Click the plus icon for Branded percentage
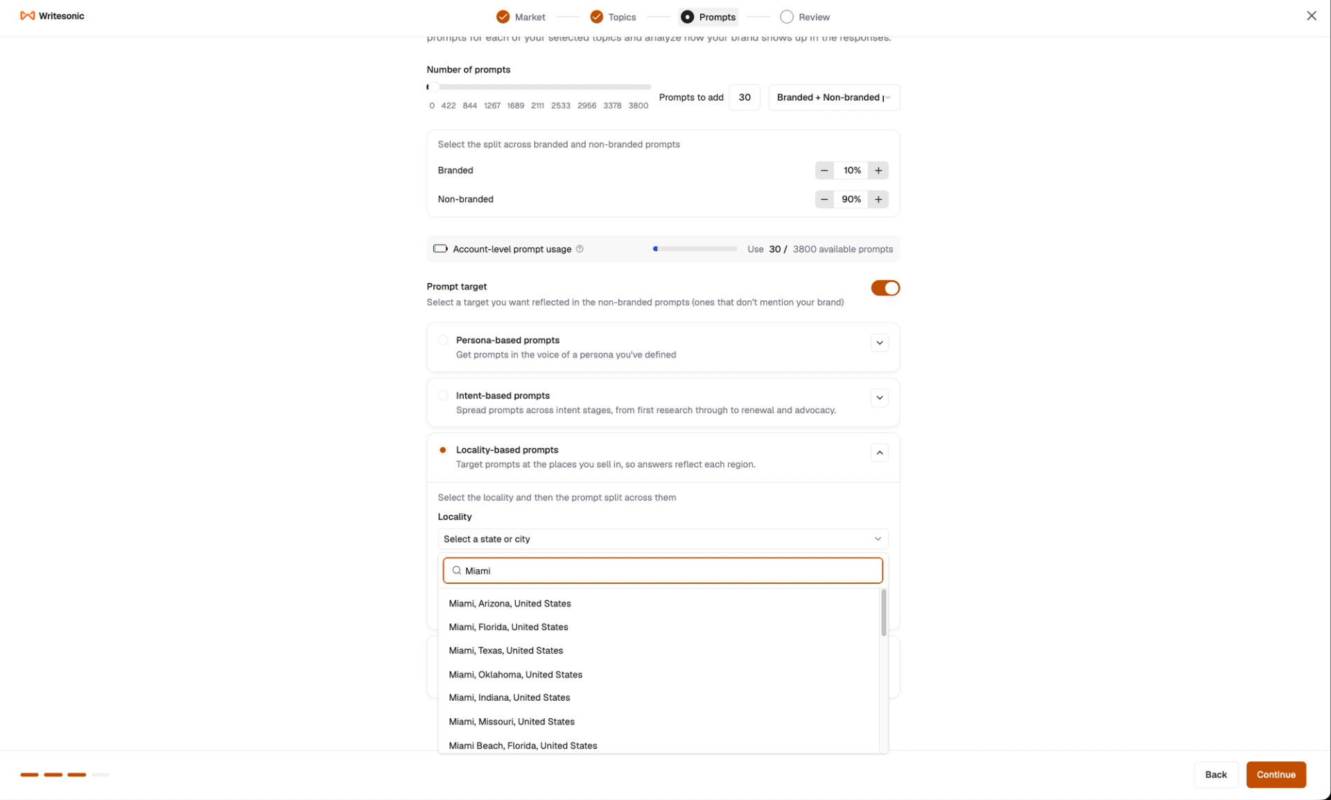1331x800 pixels. (x=878, y=171)
